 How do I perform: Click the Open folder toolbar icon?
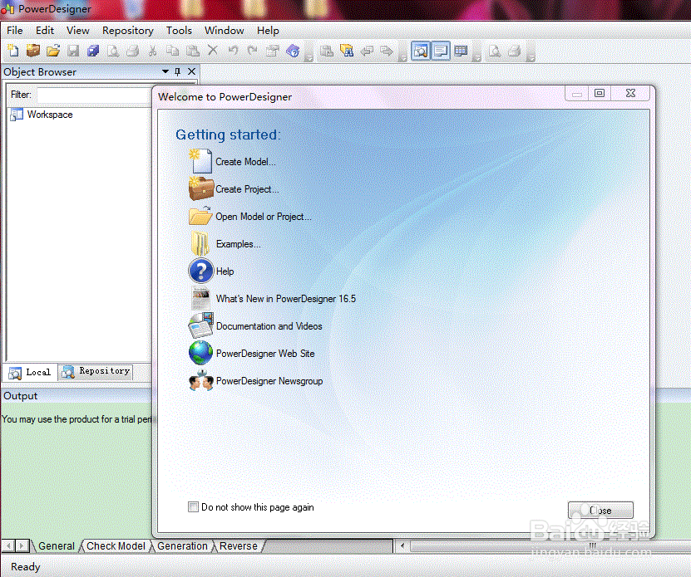tap(53, 51)
